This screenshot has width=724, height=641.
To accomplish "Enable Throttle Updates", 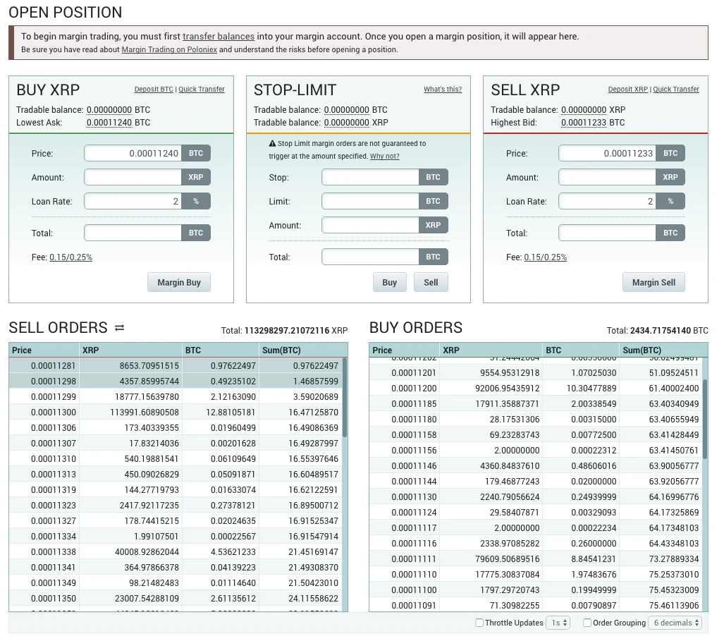I will point(478,623).
